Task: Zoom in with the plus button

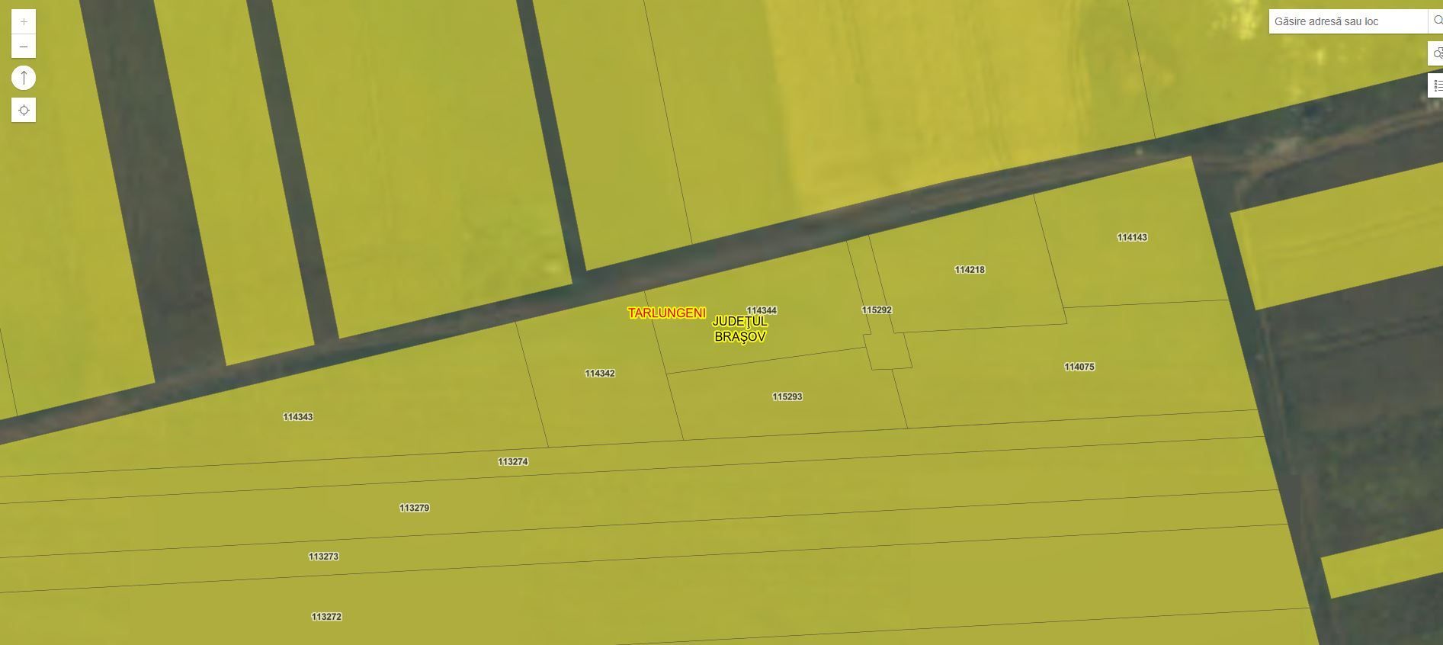Action: tap(24, 21)
